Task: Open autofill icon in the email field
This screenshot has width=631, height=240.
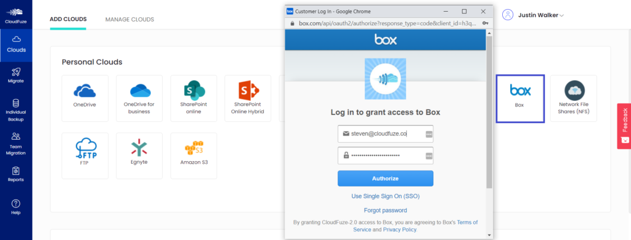Action: click(x=429, y=134)
